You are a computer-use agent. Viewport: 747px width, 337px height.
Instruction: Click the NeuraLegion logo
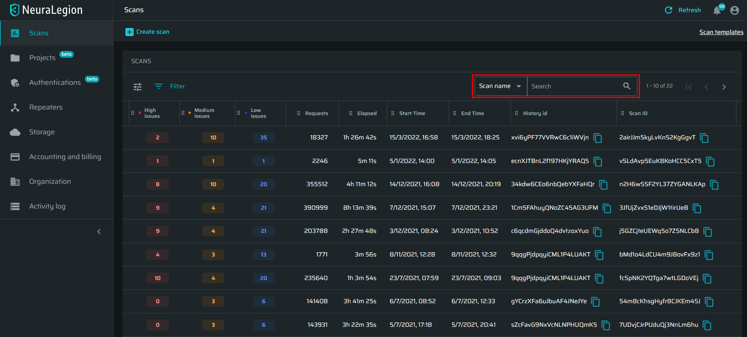(46, 10)
